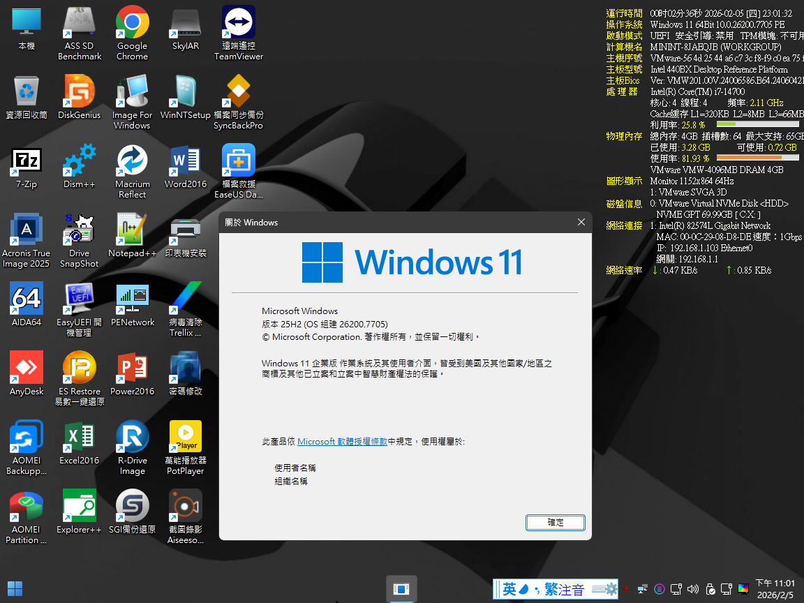The width and height of the screenshot is (804, 603).
Task: Select the Notepad++ desktop icon
Action: [x=132, y=231]
